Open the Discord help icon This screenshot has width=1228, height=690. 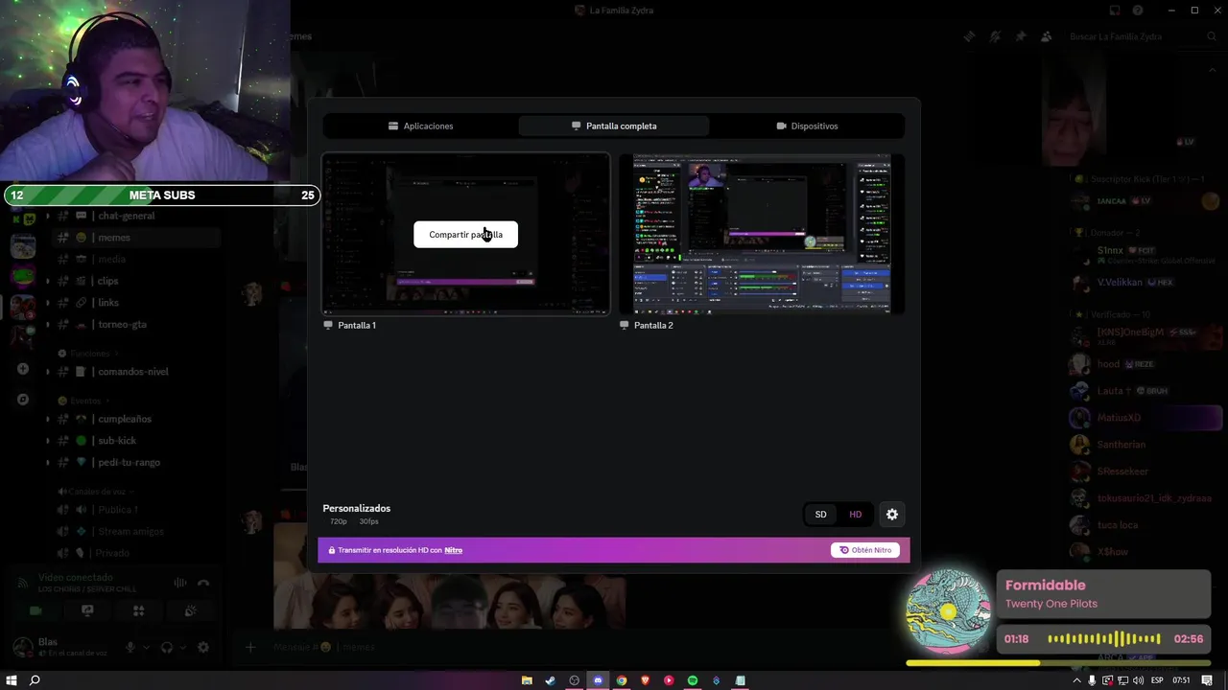(x=1138, y=11)
